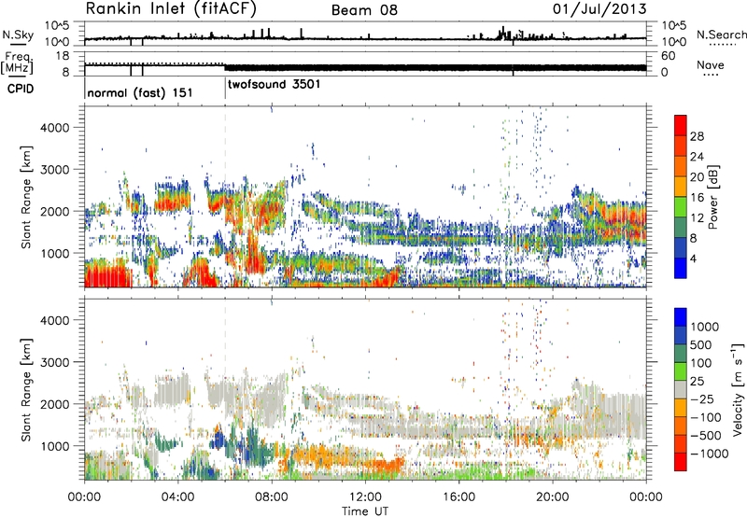This screenshot has height=517, width=747.
Task: Click the red segment of the power color bar
Action: (x=681, y=125)
